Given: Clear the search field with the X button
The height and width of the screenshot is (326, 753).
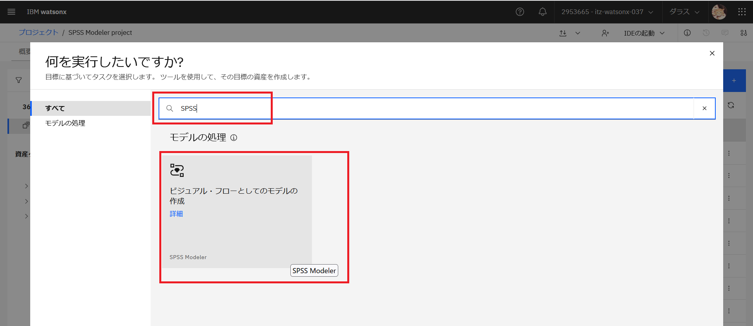Looking at the screenshot, I should tap(704, 108).
